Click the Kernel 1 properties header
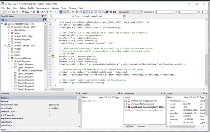Image resolution: width=210 pixels, height=132 pixels. pos(39,98)
